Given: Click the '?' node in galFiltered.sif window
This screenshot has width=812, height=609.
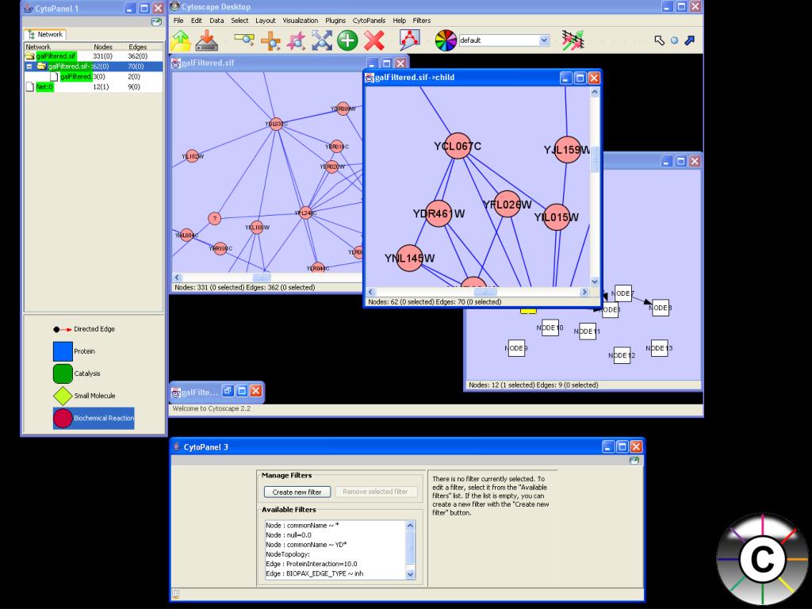Looking at the screenshot, I should (x=214, y=219).
